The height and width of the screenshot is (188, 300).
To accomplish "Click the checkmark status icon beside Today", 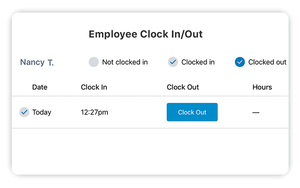I will pyautogui.click(x=24, y=112).
